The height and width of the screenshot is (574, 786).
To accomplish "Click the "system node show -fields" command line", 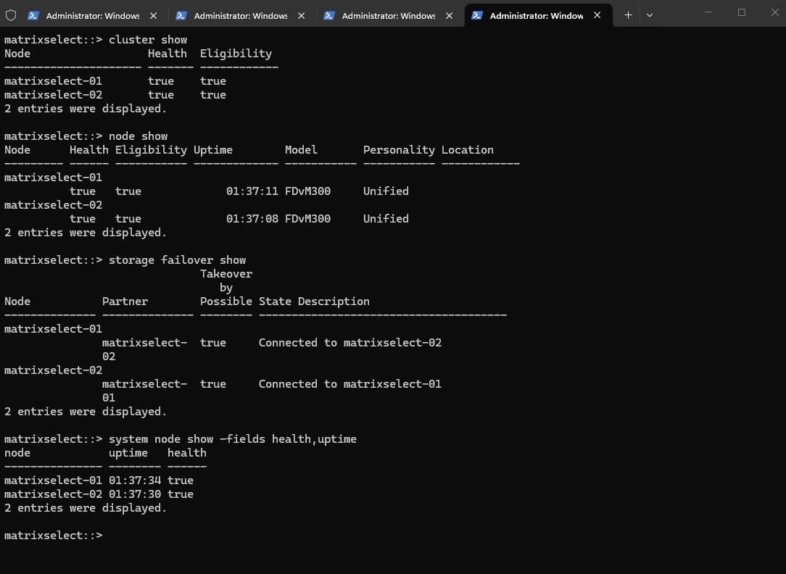I will point(232,439).
